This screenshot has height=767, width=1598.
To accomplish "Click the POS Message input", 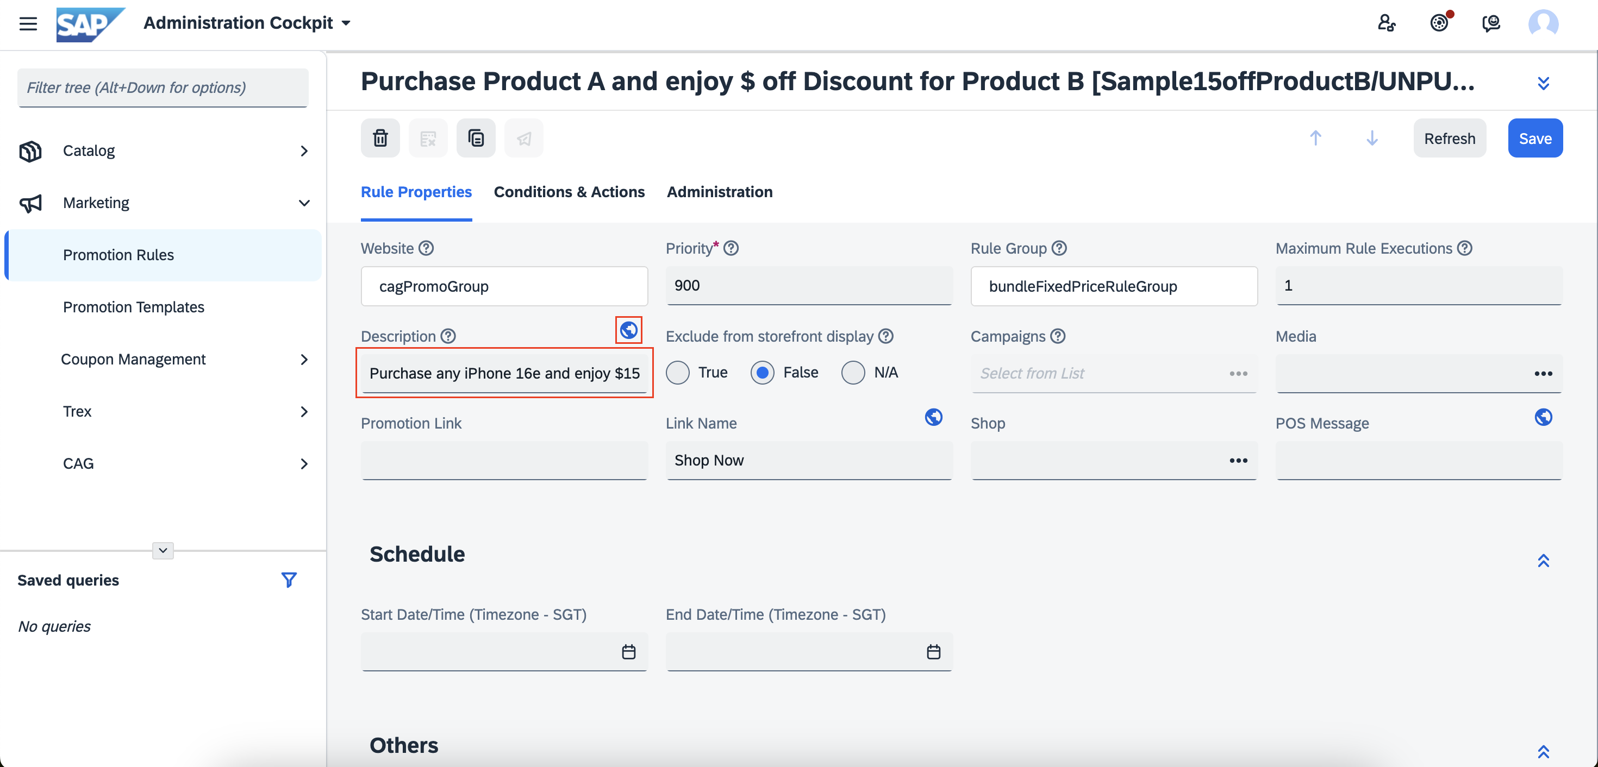I will click(1419, 460).
